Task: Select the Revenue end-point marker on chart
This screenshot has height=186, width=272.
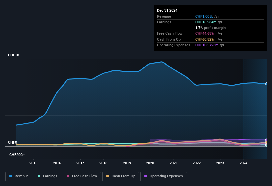Action: [x=266, y=84]
